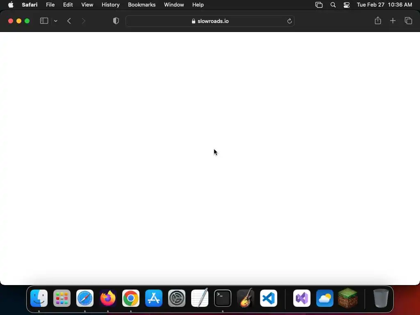Open the History menu
The width and height of the screenshot is (420, 315).
pyautogui.click(x=110, y=5)
